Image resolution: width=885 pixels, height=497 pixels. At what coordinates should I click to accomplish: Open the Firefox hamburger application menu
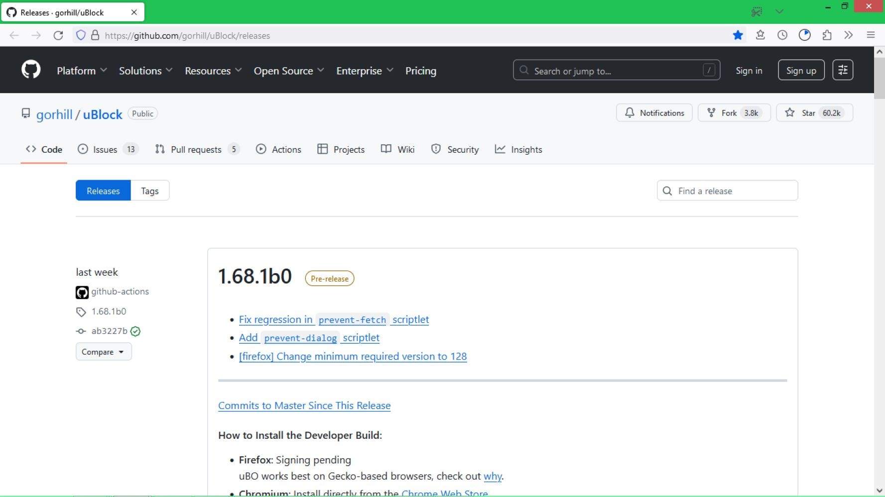tap(871, 35)
